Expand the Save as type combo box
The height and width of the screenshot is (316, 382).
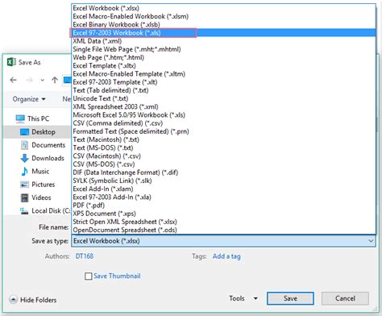[223, 241]
